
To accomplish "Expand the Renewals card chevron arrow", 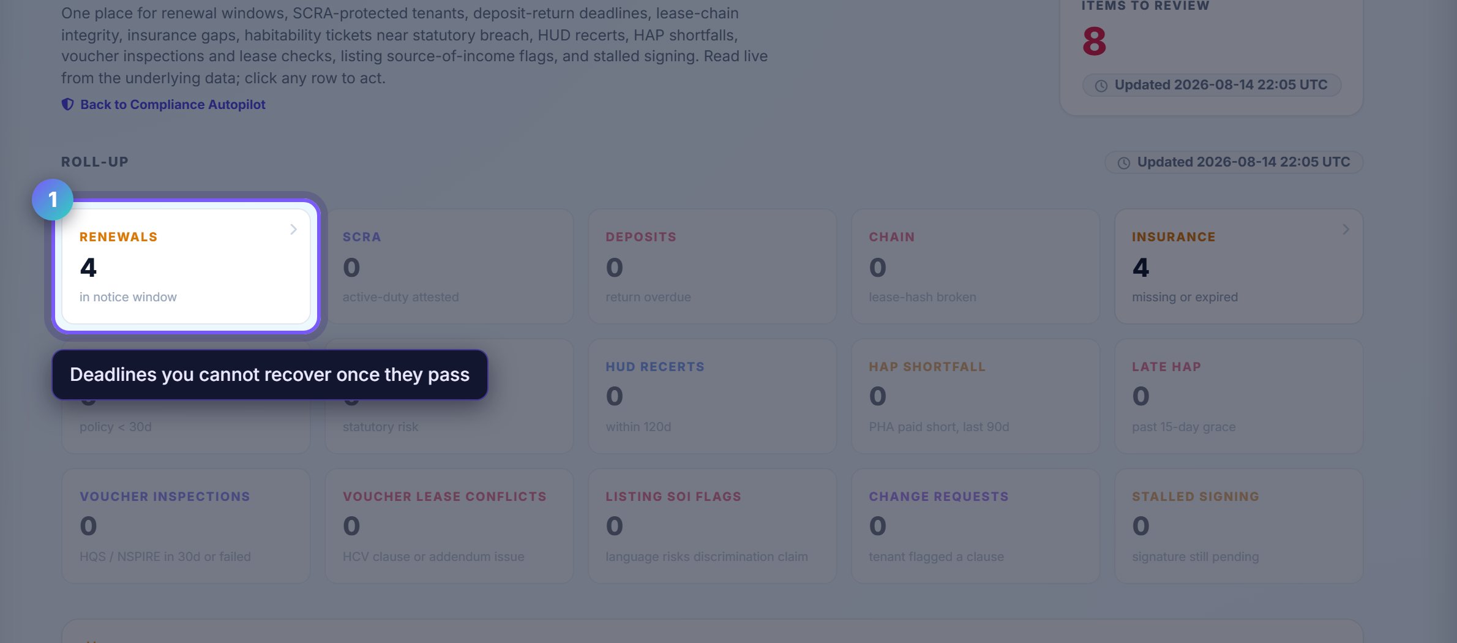I will pyautogui.click(x=293, y=229).
